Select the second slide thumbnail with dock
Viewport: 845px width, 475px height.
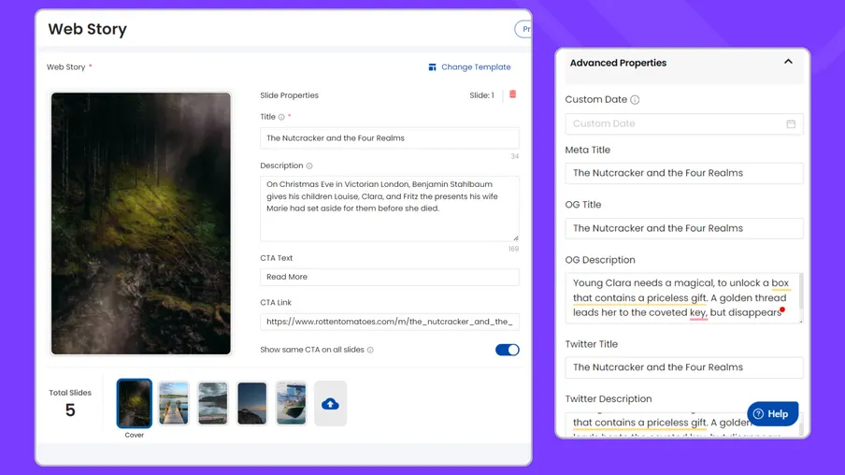coord(174,403)
